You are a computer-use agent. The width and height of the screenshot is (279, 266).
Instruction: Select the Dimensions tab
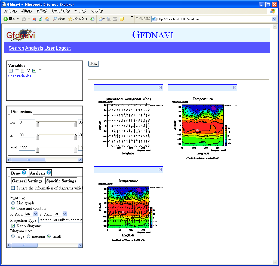tap(21, 112)
